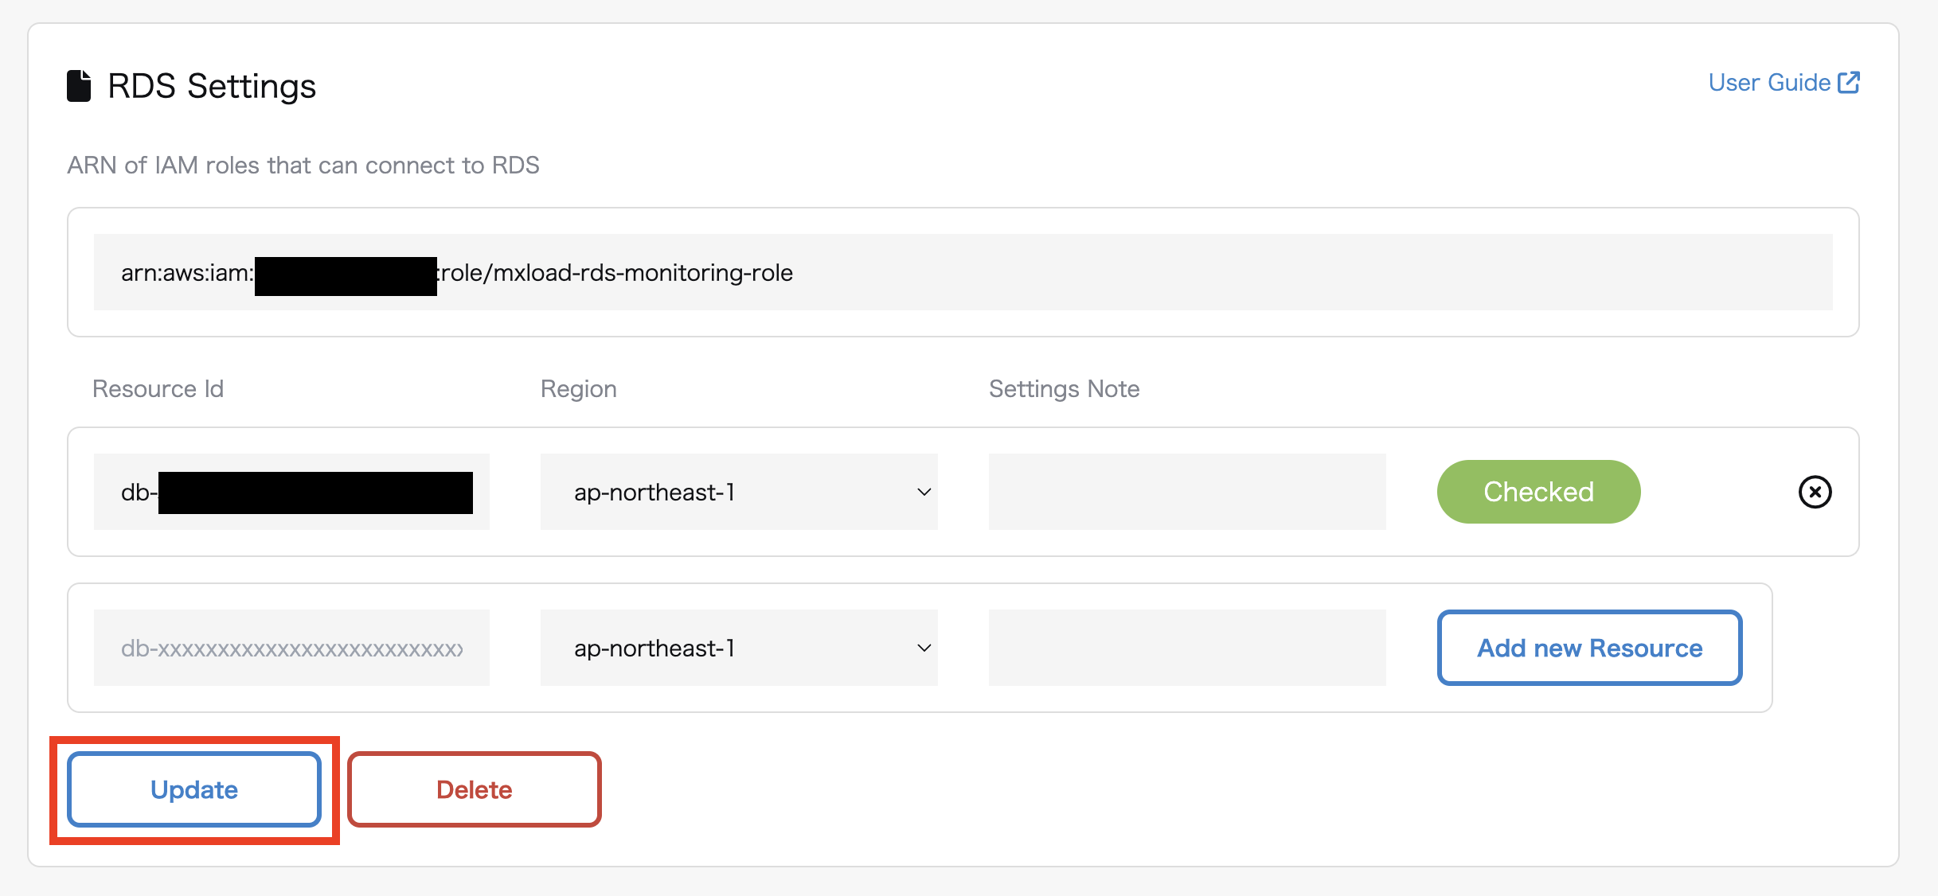Click the chevron arrow in the checked row's region select
Screen dimensions: 1938x896
(x=924, y=492)
